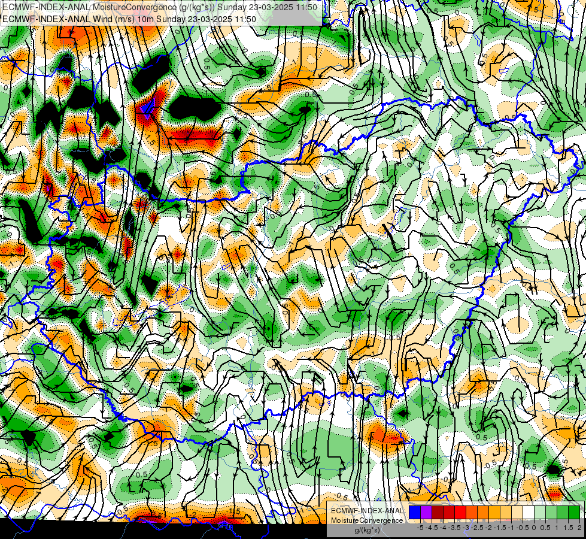Click the darkest green legend swatch ending at 2
This screenshot has height=539, width=586.
[x=574, y=513]
